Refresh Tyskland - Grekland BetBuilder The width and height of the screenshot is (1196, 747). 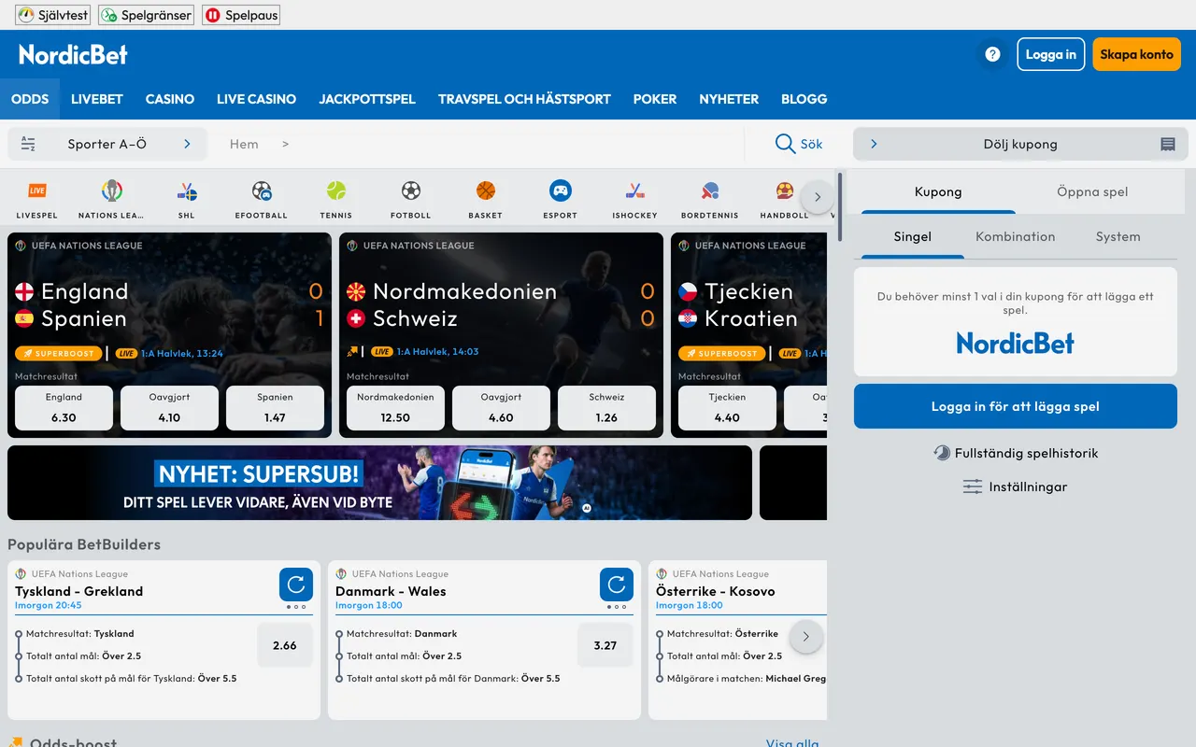(296, 585)
